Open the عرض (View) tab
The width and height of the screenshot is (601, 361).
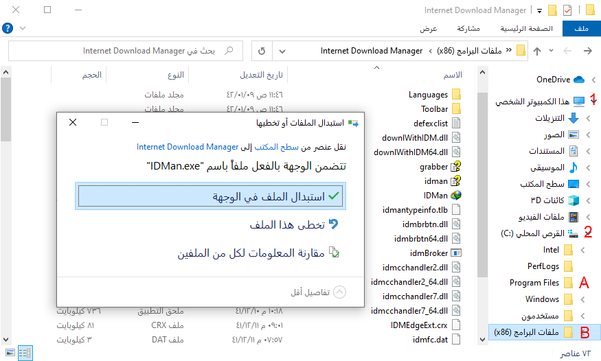point(428,28)
